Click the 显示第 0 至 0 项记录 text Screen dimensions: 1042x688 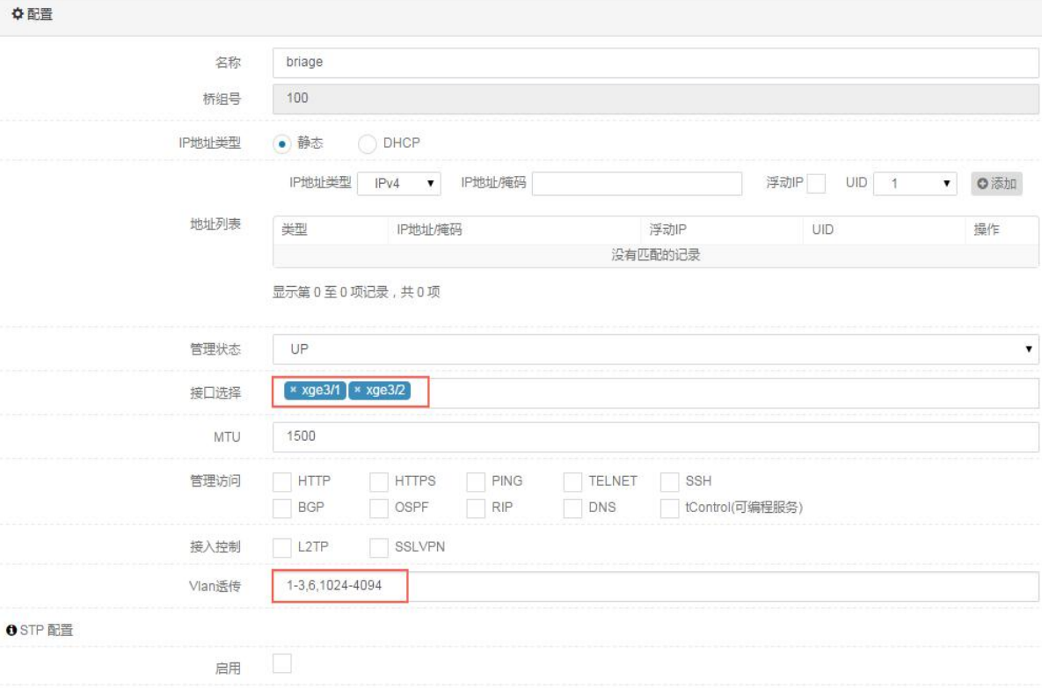tap(356, 292)
